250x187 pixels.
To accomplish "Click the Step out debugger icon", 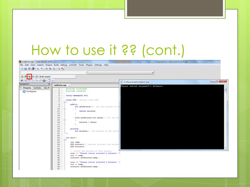I will 40,81.
